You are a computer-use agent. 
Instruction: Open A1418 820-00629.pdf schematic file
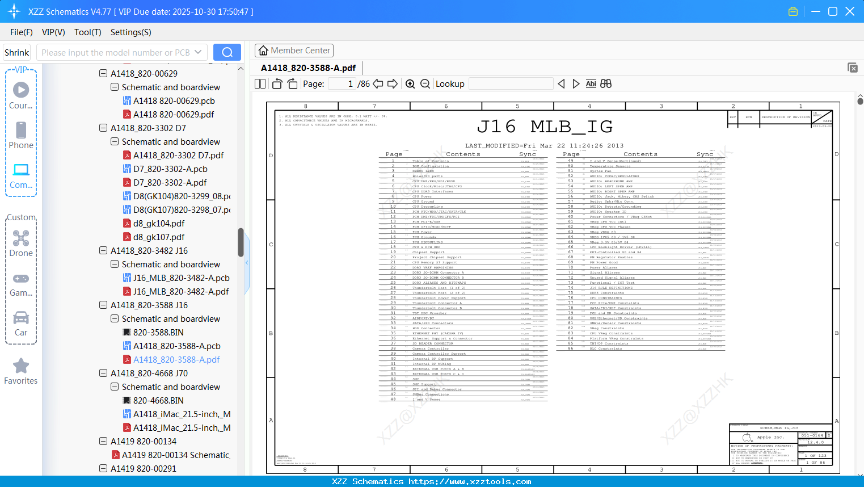174,114
